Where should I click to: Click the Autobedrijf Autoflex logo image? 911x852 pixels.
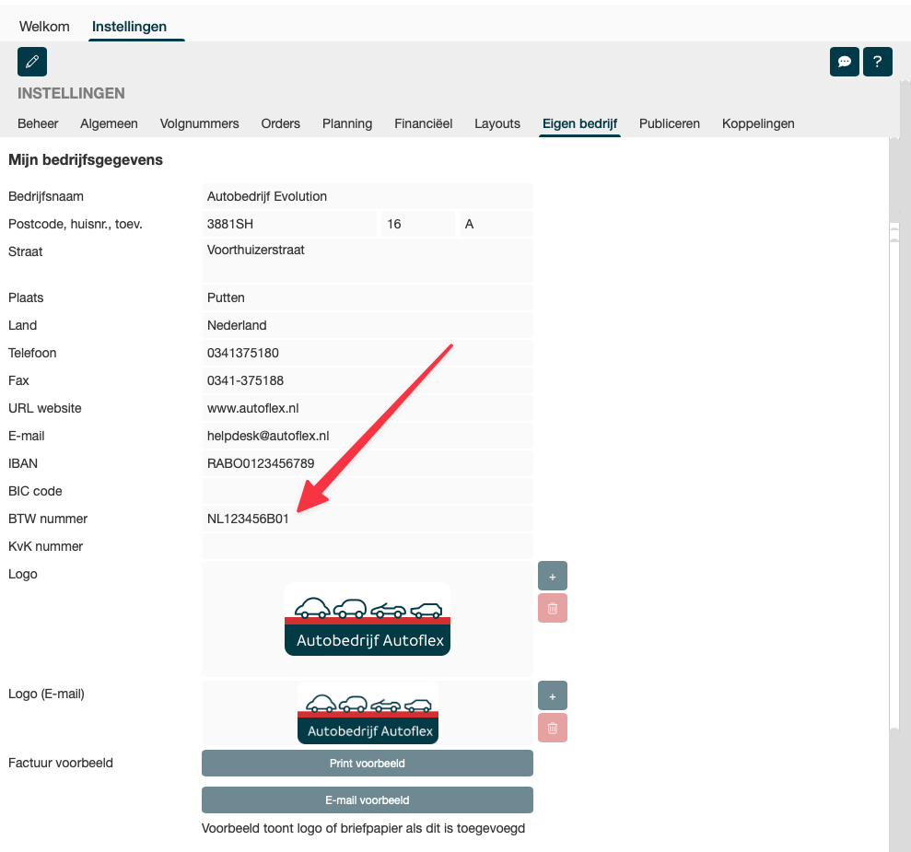pos(367,619)
